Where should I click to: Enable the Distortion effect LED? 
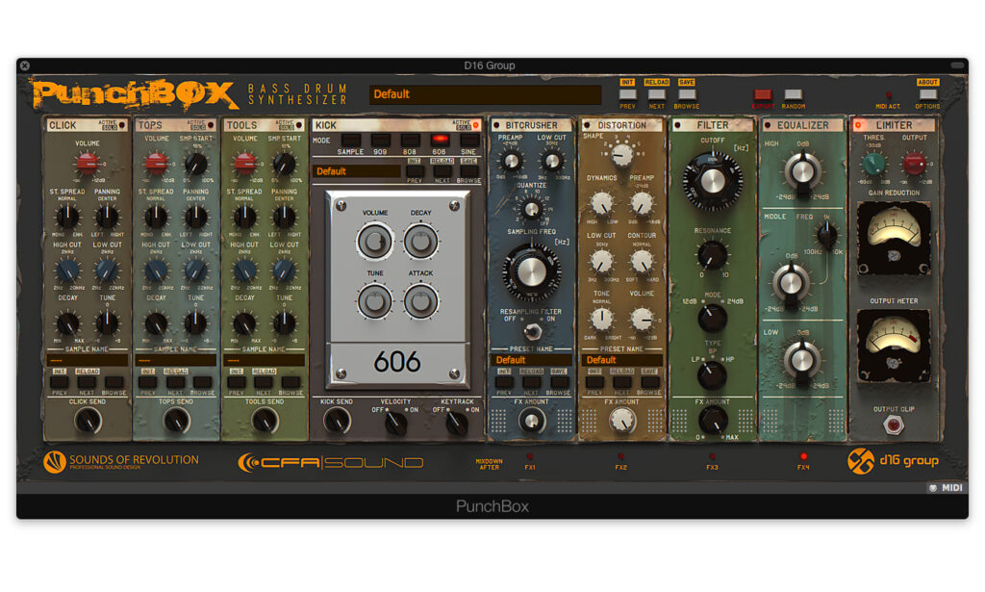587,126
